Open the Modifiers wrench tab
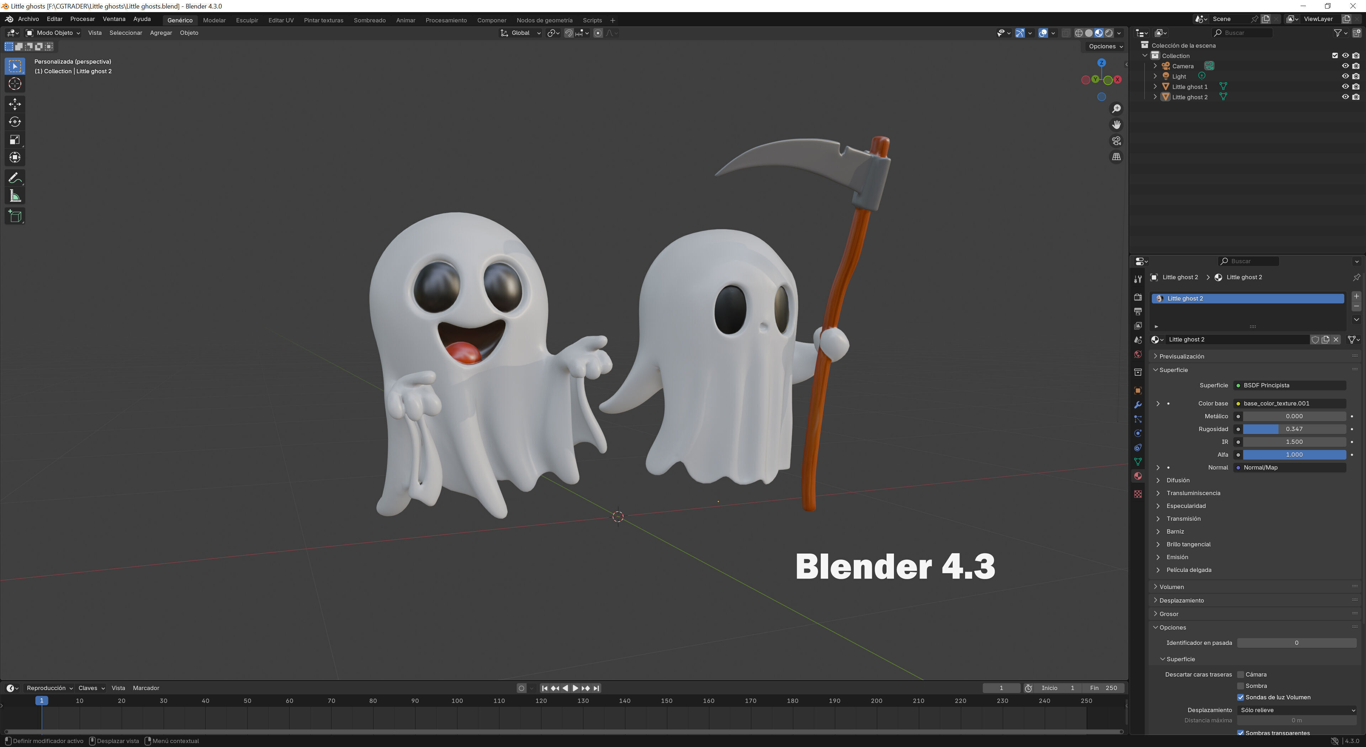Image resolution: width=1366 pixels, height=747 pixels. point(1138,405)
